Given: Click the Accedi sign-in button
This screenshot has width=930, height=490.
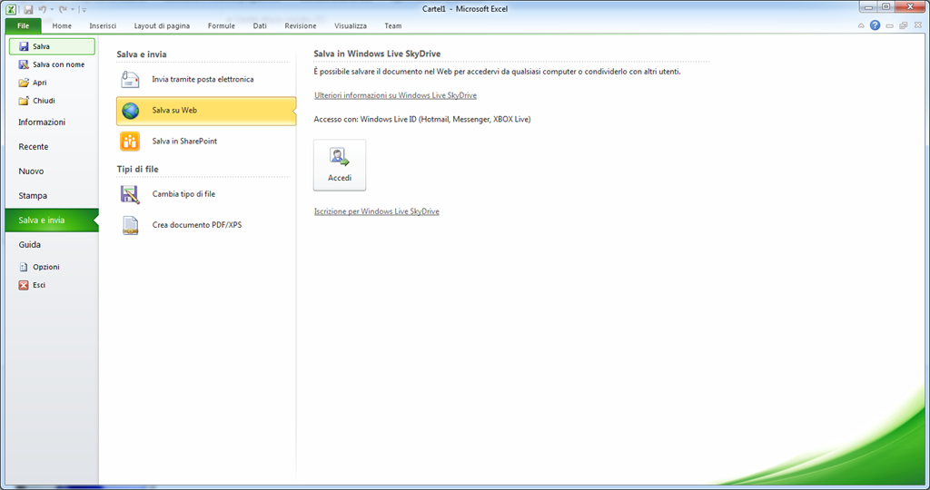Looking at the screenshot, I should [340, 165].
